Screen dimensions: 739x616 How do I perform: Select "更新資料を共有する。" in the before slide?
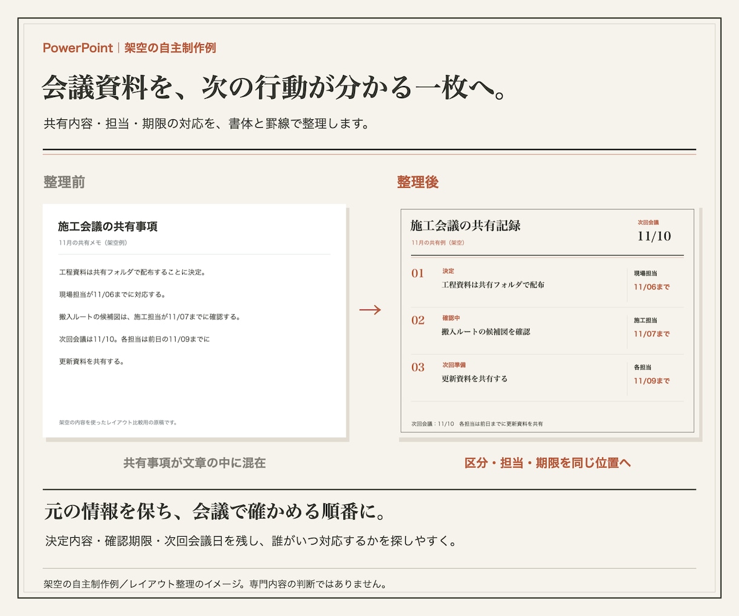[91, 362]
